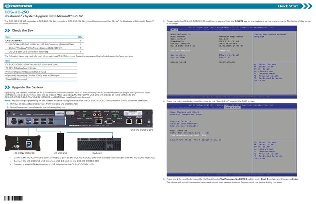This screenshot has width=316, height=204.
Task: Click the HD-CONV-USB-200 converter image
Action: pos(23,143)
